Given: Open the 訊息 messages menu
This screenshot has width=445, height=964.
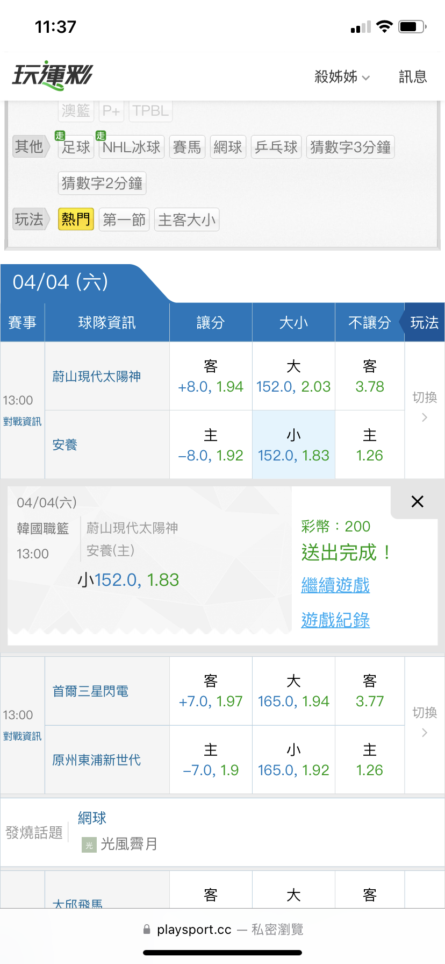Looking at the screenshot, I should [413, 77].
